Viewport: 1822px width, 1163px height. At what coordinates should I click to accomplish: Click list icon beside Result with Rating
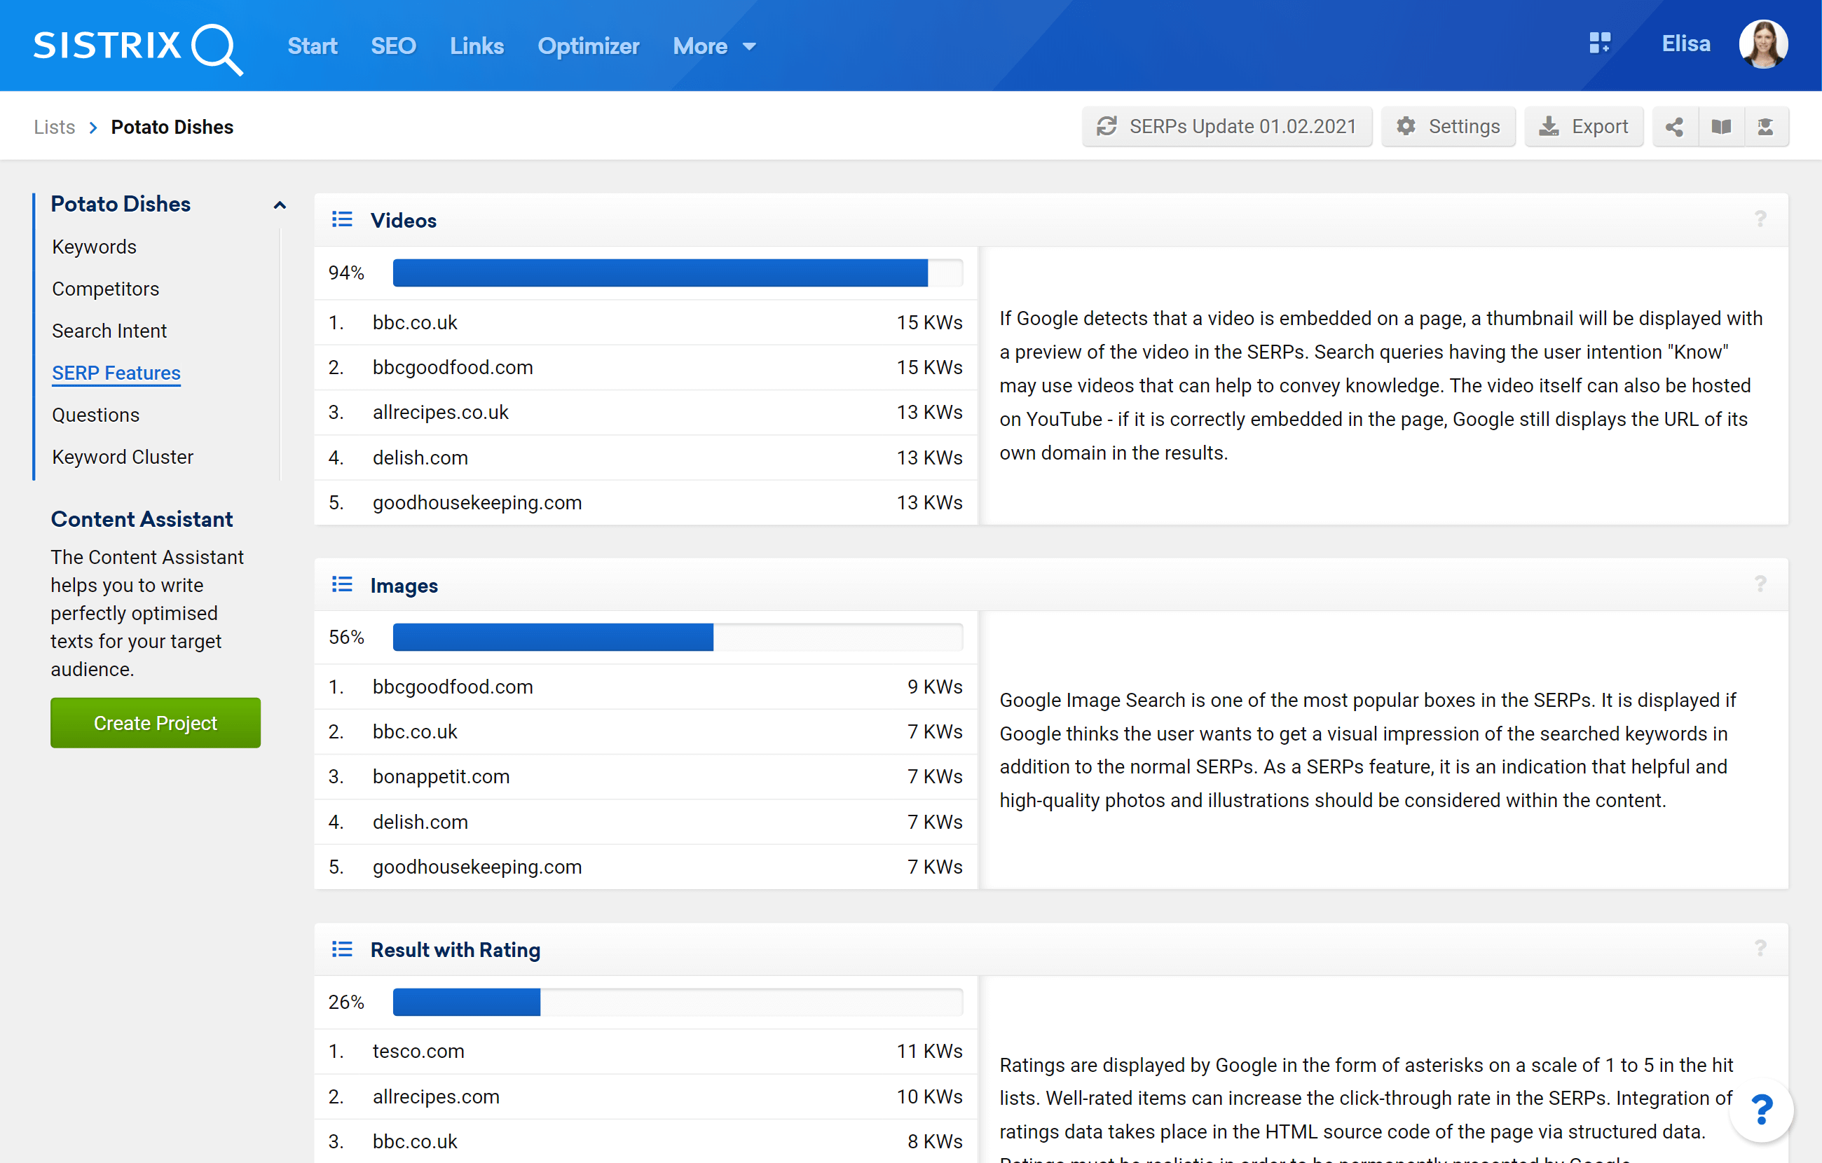[342, 949]
